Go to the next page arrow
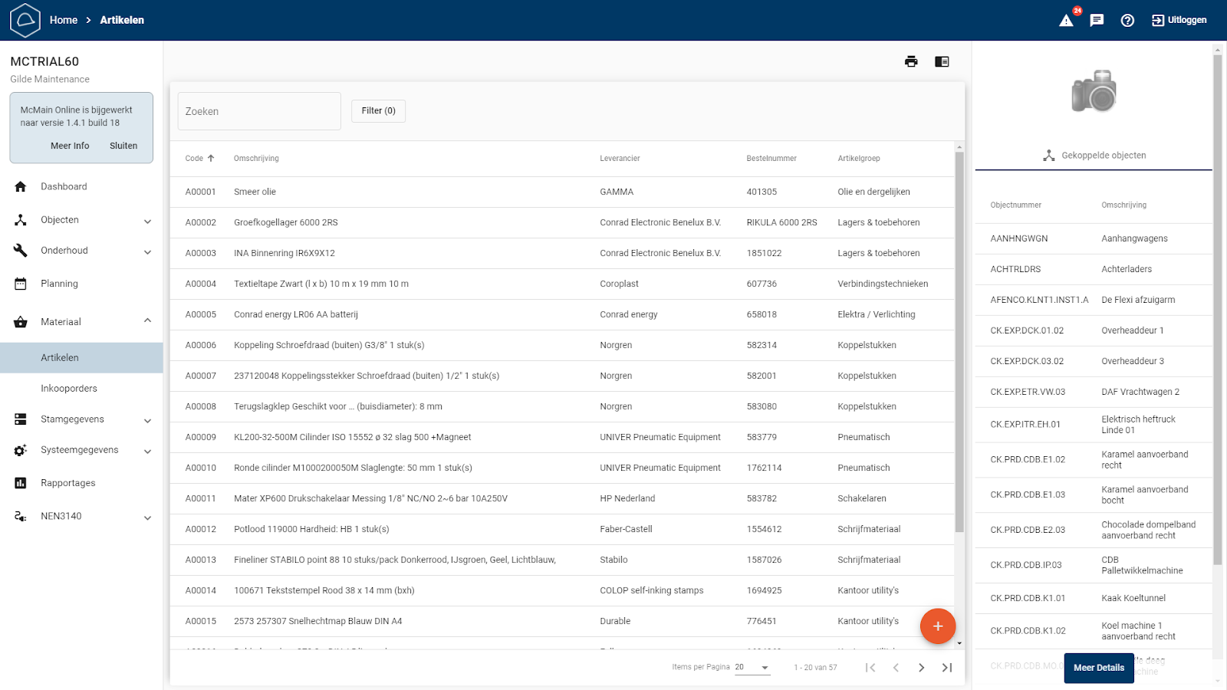This screenshot has height=690, width=1227. [x=921, y=668]
